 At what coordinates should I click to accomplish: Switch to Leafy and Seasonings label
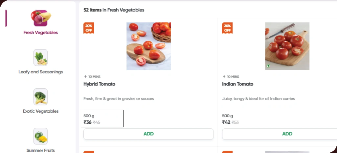[x=41, y=72]
